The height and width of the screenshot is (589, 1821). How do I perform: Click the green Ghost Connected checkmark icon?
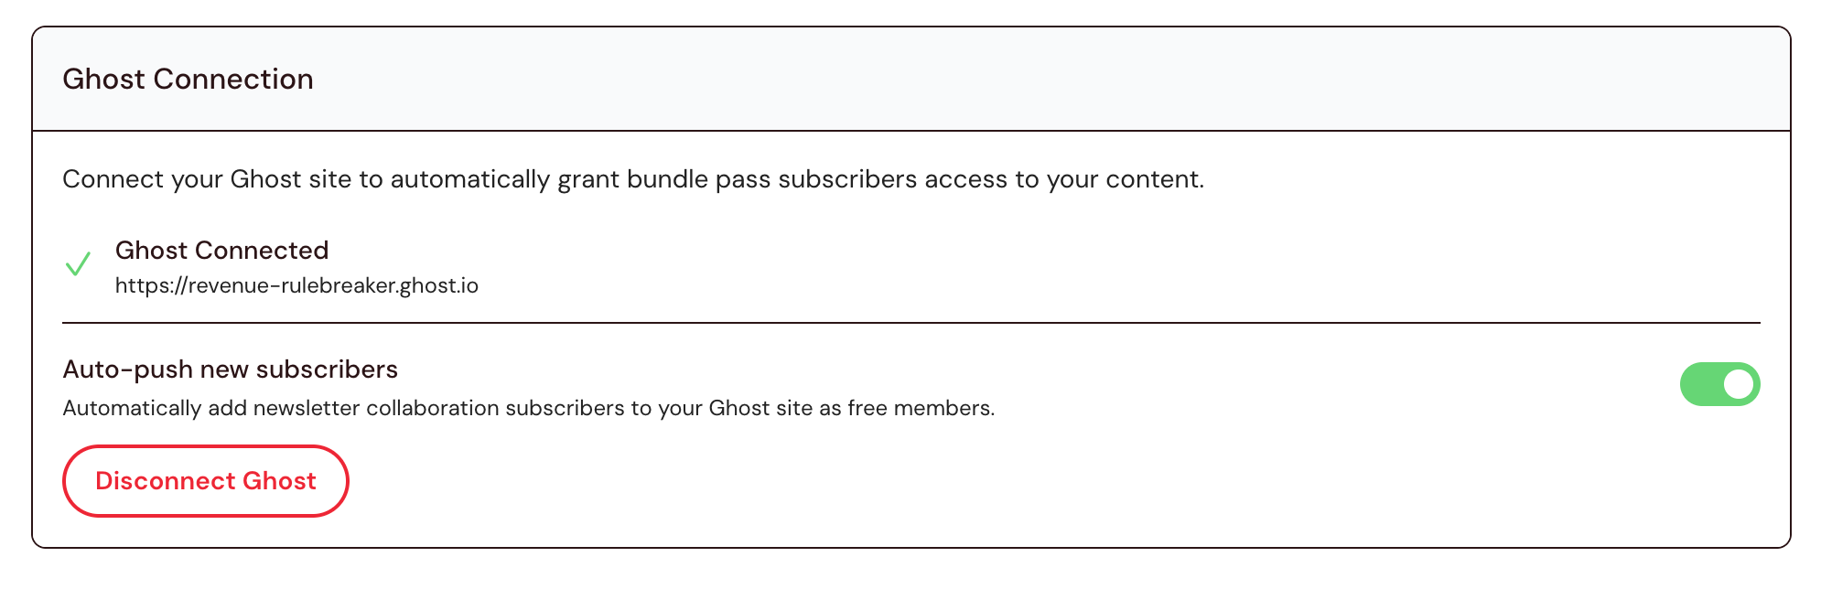79,264
